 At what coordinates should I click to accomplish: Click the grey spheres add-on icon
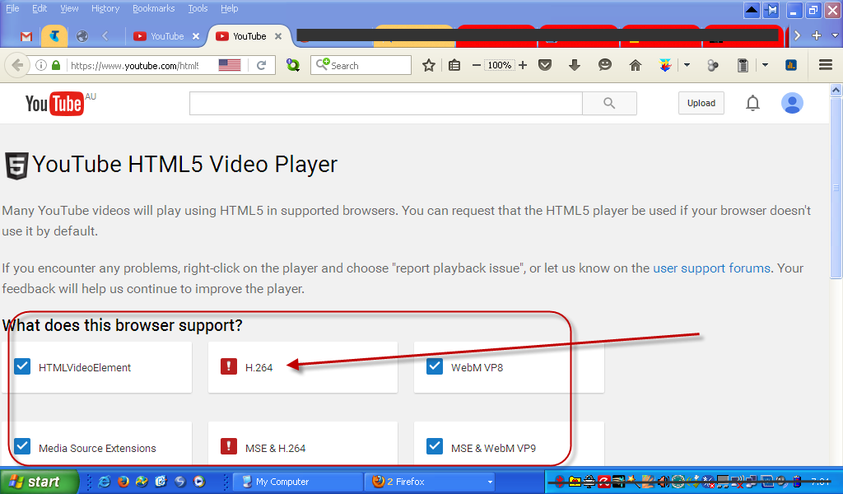[713, 66]
